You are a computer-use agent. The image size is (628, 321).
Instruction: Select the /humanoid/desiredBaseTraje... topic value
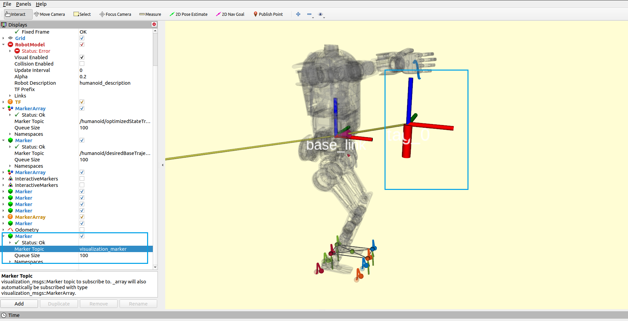[116, 153]
